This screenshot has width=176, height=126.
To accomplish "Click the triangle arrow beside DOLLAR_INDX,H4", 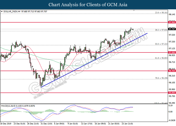I will pyautogui.click(x=2, y=11).
